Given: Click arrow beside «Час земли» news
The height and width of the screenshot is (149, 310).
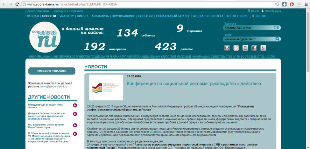Looking at the screenshot, I should coord(75,105).
